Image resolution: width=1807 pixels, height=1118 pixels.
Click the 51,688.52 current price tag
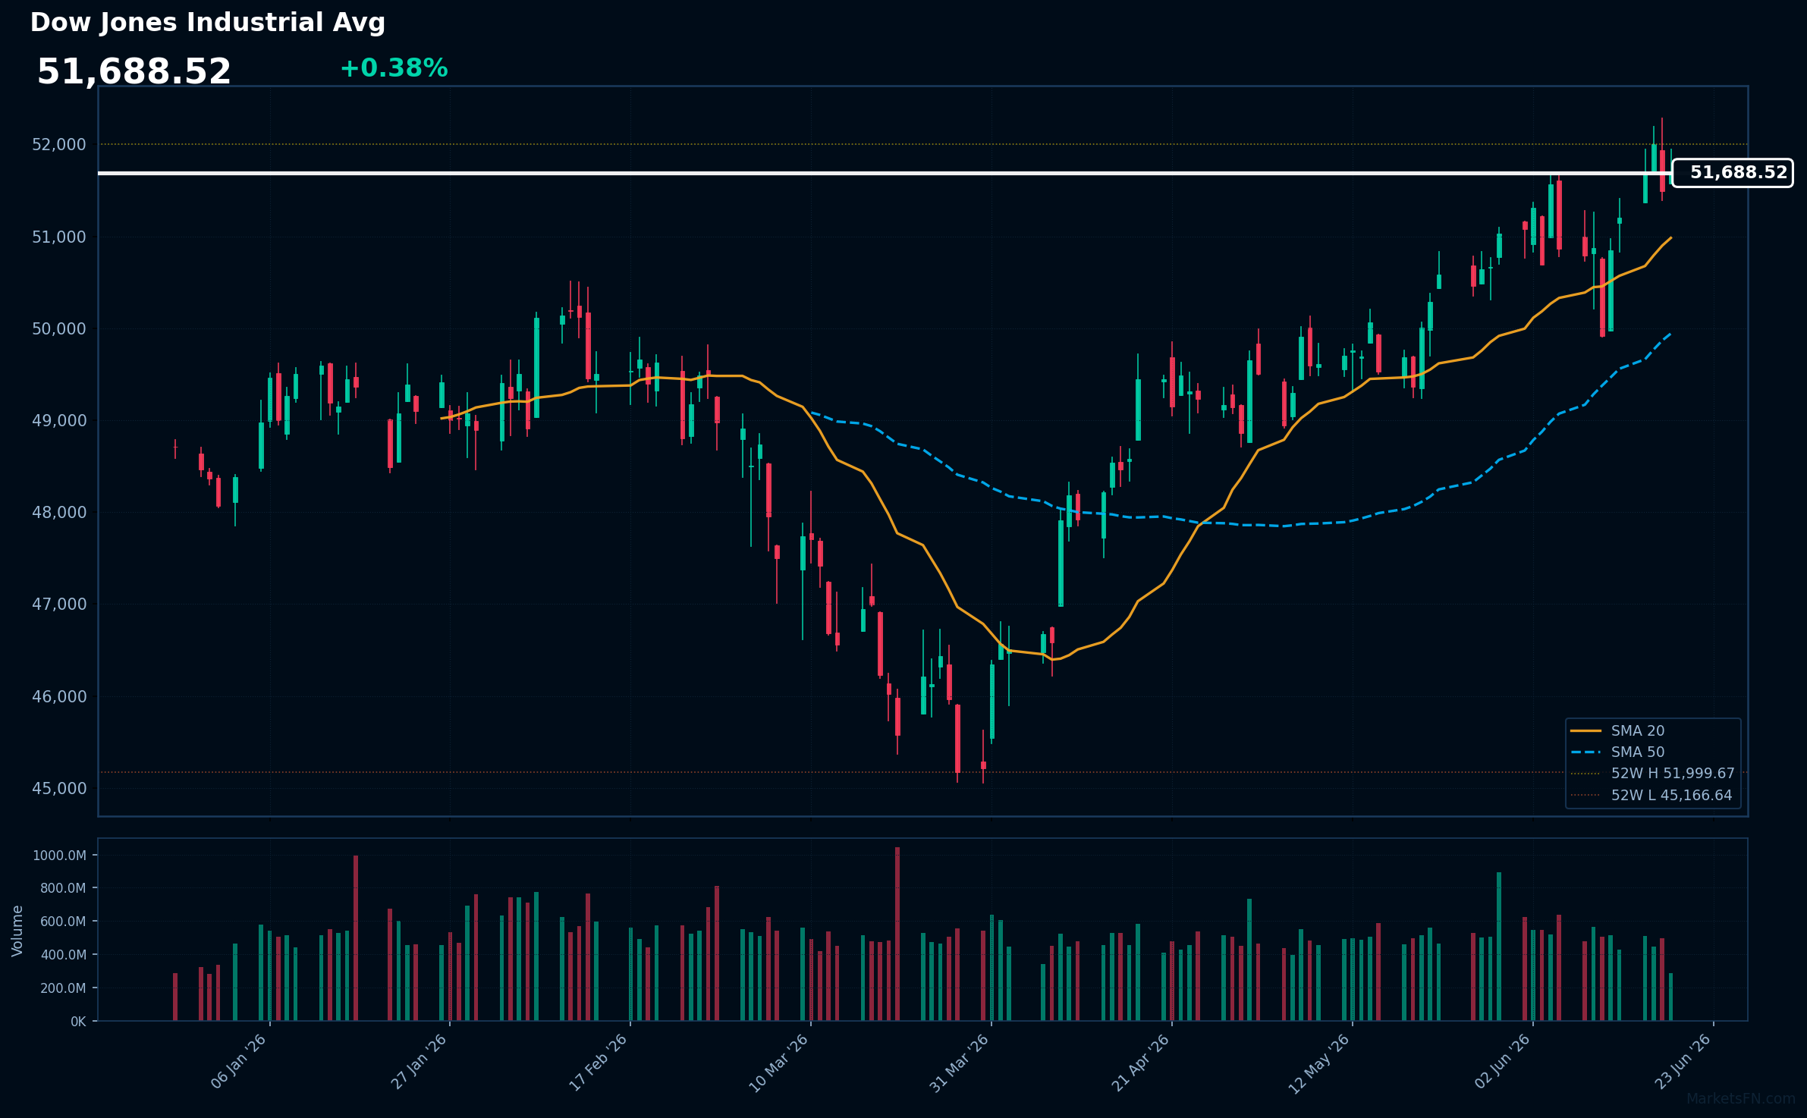pos(1733,173)
